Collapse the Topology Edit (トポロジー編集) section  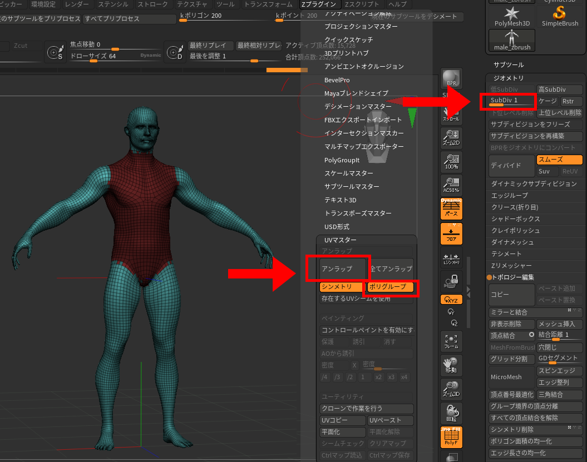click(x=513, y=277)
